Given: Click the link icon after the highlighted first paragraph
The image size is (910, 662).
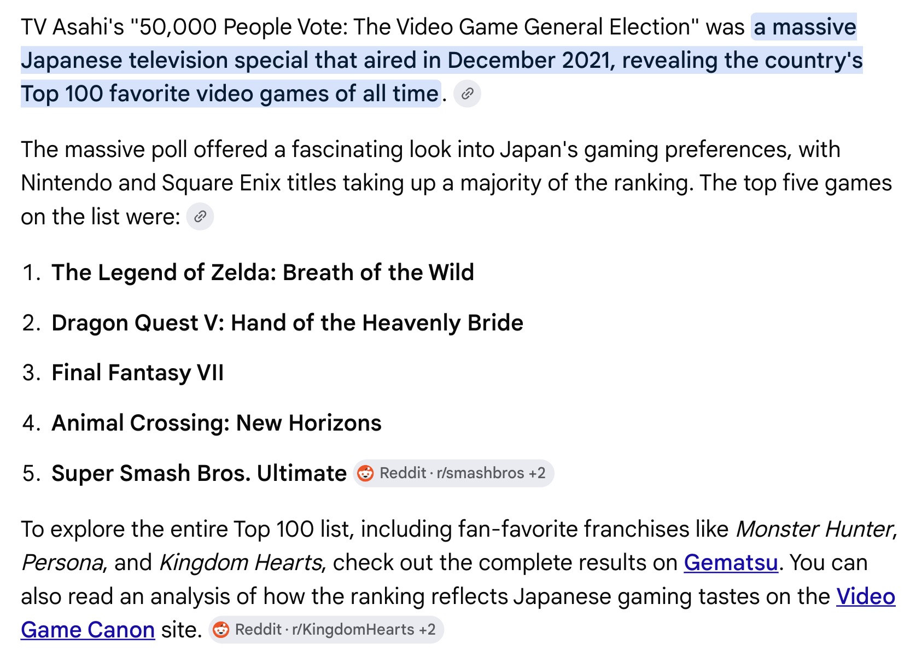Looking at the screenshot, I should [467, 94].
